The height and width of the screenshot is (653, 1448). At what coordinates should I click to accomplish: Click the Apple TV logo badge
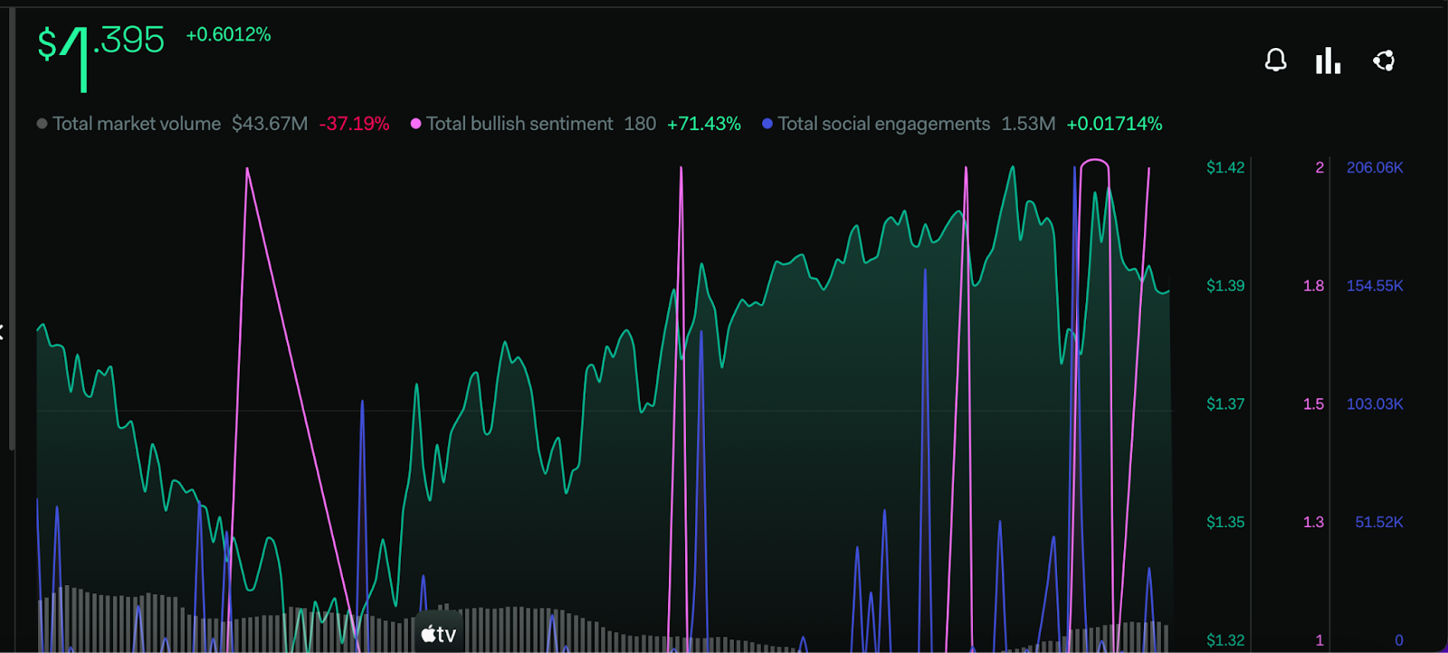439,634
